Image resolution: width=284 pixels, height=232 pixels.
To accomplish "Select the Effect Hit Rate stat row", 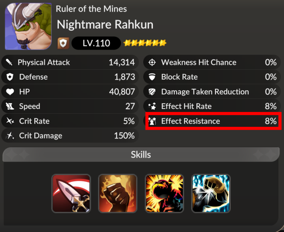I will 212,106.
